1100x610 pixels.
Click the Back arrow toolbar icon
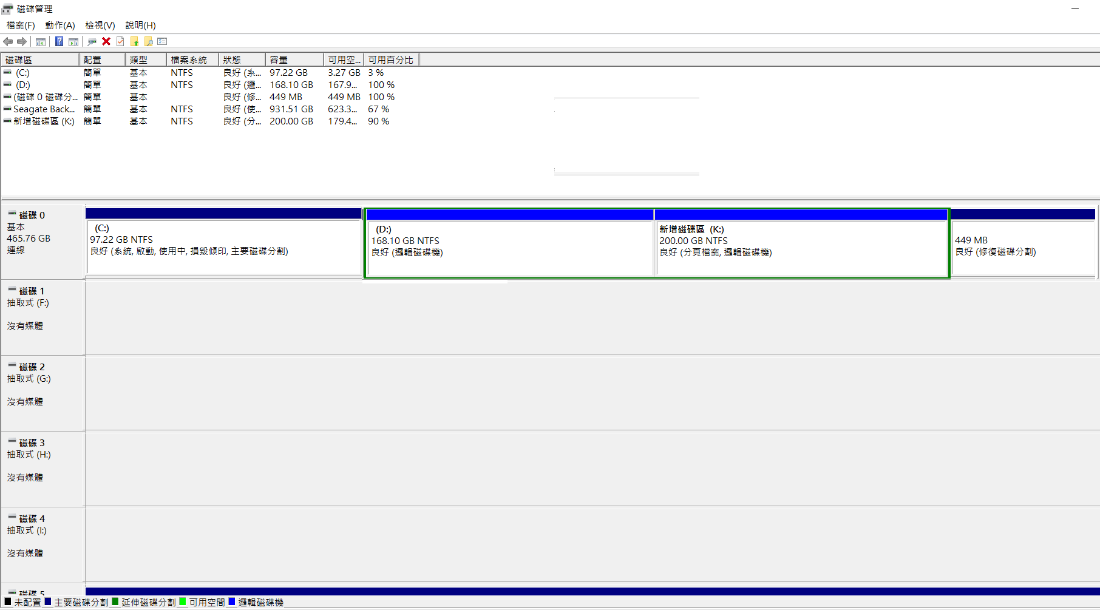point(8,41)
